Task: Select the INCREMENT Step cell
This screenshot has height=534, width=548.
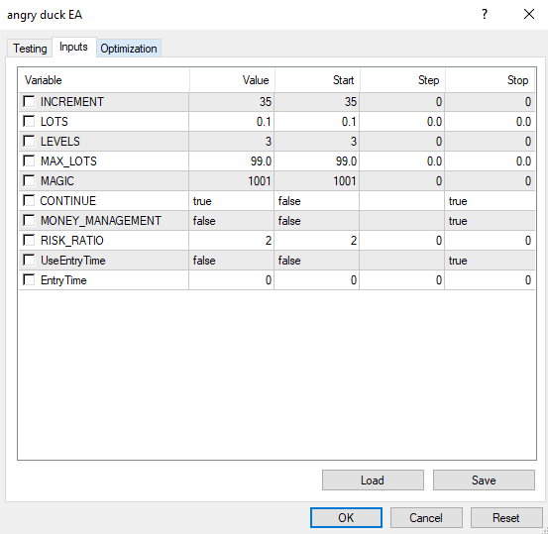Action: coord(402,102)
